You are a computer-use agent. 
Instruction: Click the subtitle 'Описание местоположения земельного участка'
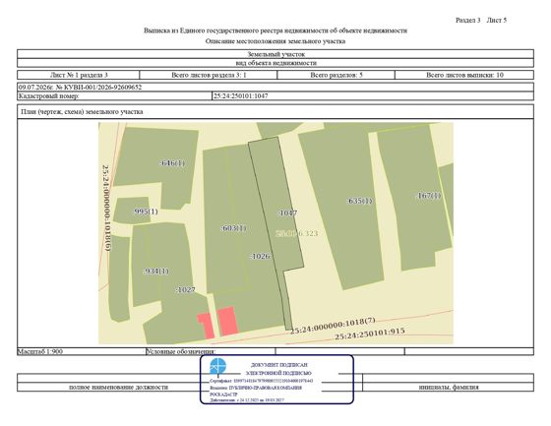[275, 41]
